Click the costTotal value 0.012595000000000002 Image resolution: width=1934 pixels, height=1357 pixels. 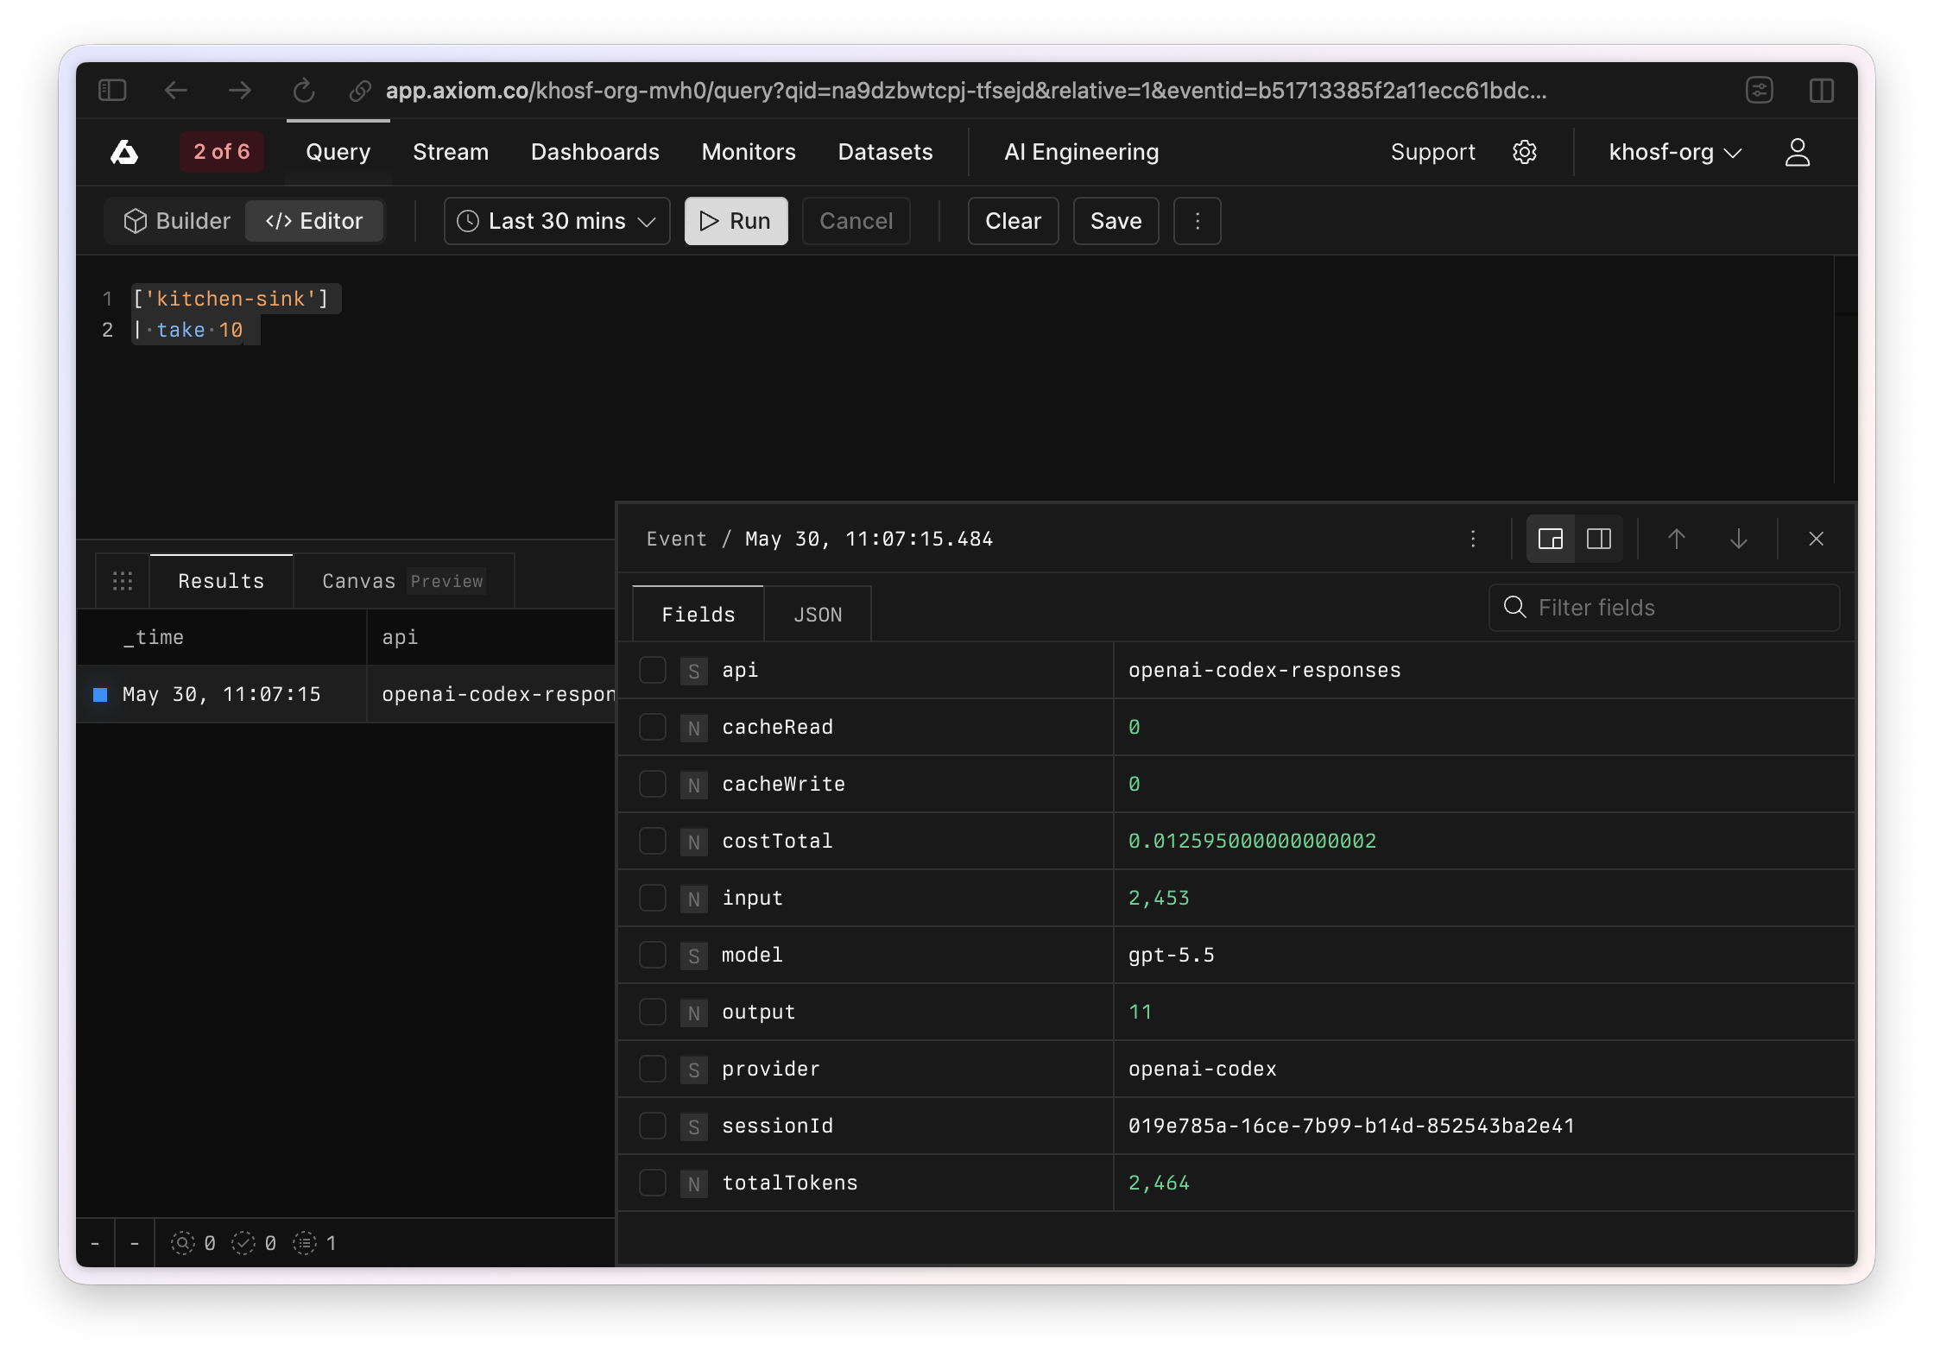pyautogui.click(x=1252, y=841)
